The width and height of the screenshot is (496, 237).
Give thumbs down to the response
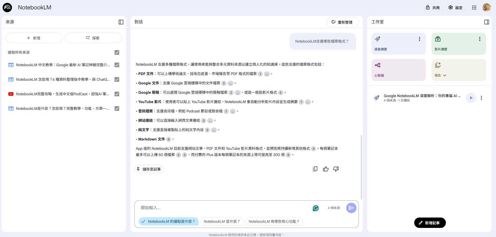(x=336, y=169)
